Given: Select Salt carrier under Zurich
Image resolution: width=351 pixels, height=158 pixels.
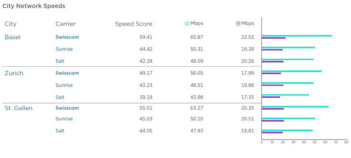Looking at the screenshot, I should pos(60,97).
